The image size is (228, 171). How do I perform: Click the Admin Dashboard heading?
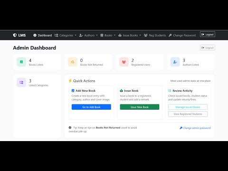[x=35, y=48]
